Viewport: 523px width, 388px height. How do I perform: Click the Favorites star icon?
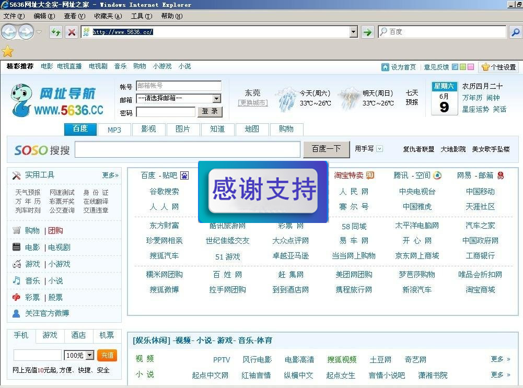7,51
